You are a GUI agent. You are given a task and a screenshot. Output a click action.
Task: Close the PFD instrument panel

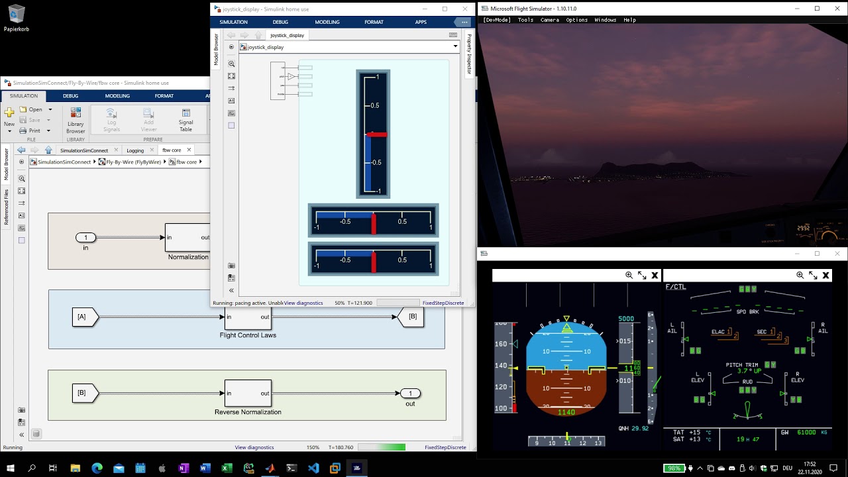pyautogui.click(x=655, y=275)
